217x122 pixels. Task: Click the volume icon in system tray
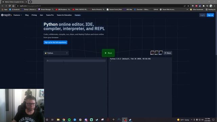pyautogui.click(x=202, y=120)
